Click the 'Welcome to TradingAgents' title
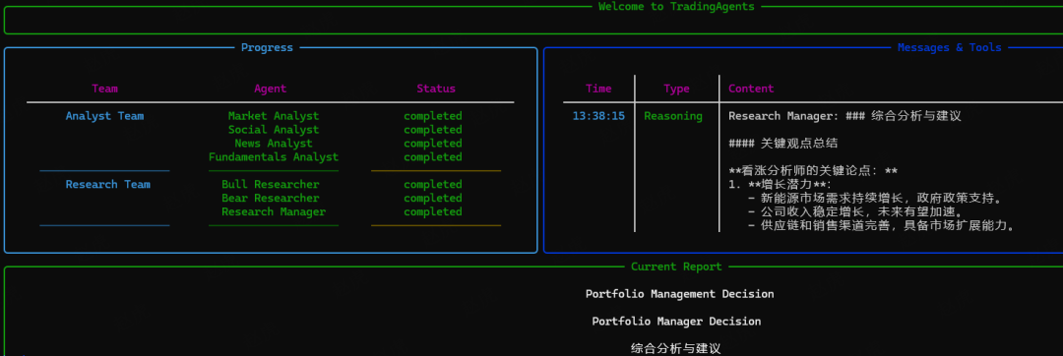Image resolution: width=1063 pixels, height=356 pixels. pos(676,7)
